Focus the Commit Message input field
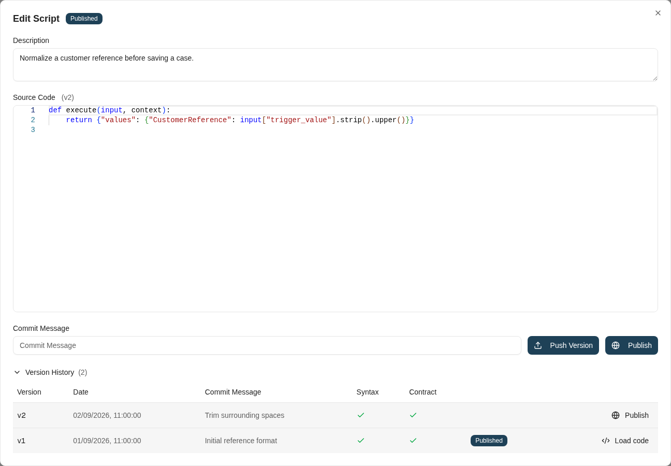This screenshot has height=466, width=671. click(267, 345)
